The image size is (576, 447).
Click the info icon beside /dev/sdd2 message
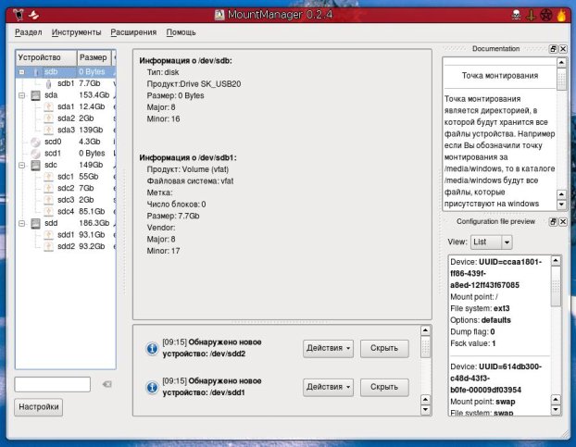point(152,348)
